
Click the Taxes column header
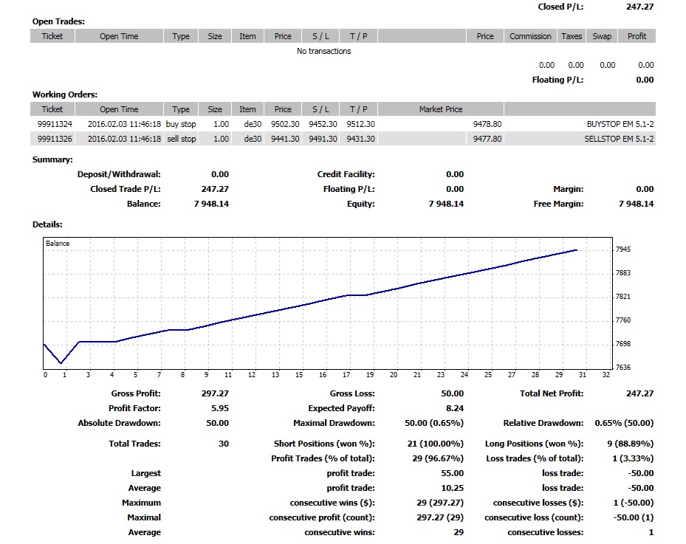[x=572, y=36]
